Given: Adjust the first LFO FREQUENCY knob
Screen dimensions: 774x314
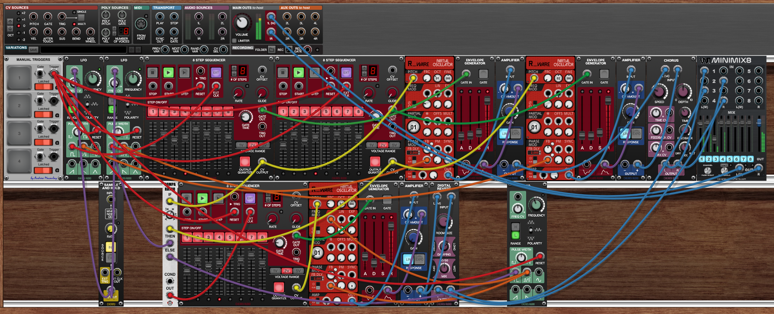Looking at the screenshot, I should click(92, 79).
